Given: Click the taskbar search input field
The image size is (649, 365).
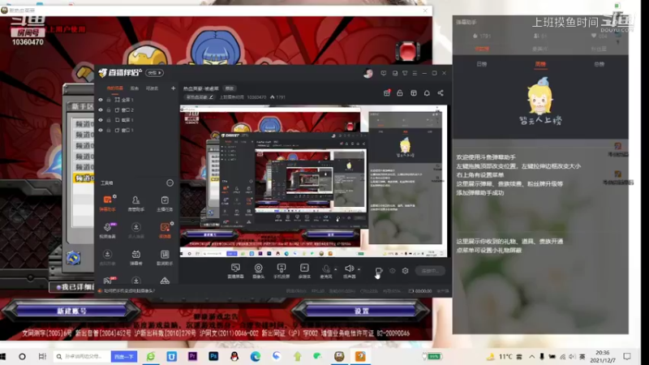Looking at the screenshot, I should (82, 356).
